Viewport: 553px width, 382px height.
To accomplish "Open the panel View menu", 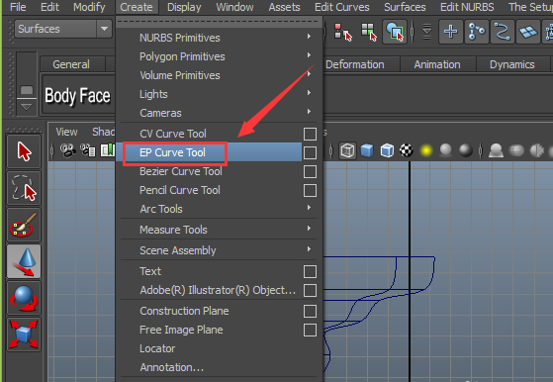I will 66,132.
